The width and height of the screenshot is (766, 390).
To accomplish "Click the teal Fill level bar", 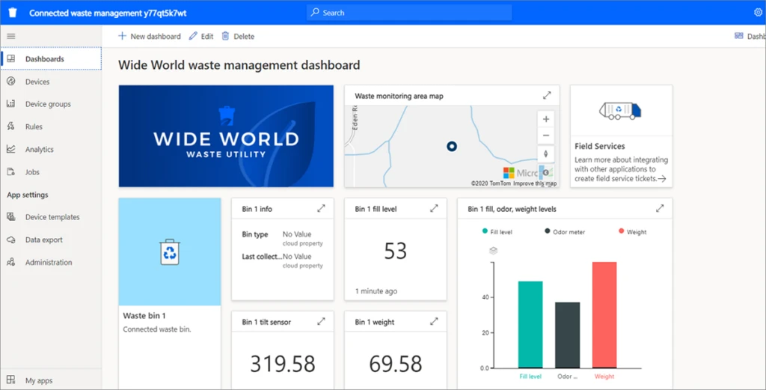I will (x=530, y=325).
